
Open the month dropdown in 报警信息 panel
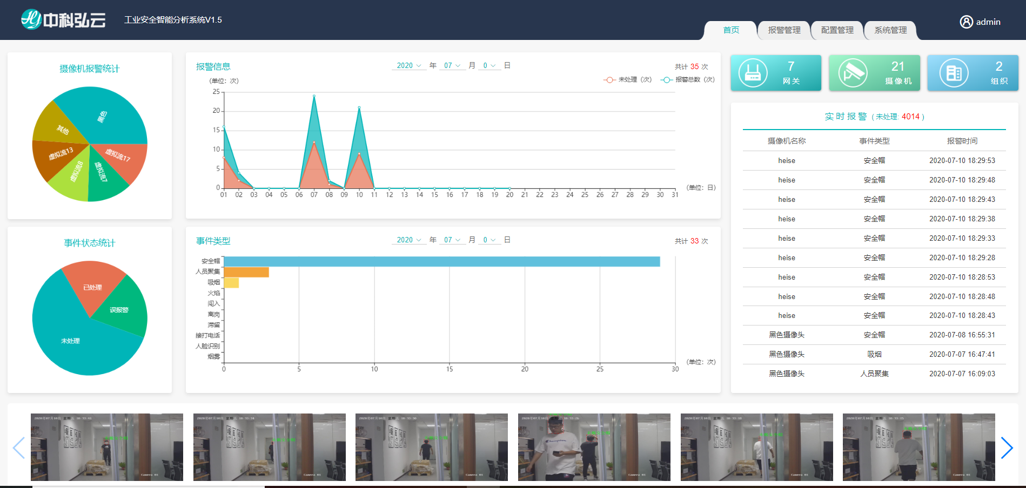pos(452,66)
